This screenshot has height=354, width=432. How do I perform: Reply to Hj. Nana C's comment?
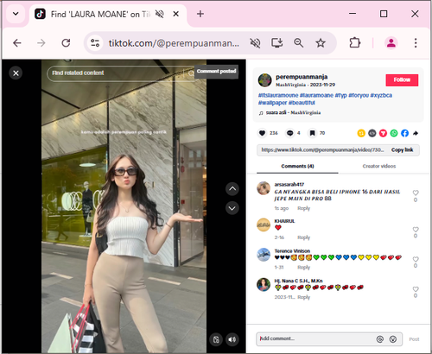click(x=304, y=297)
